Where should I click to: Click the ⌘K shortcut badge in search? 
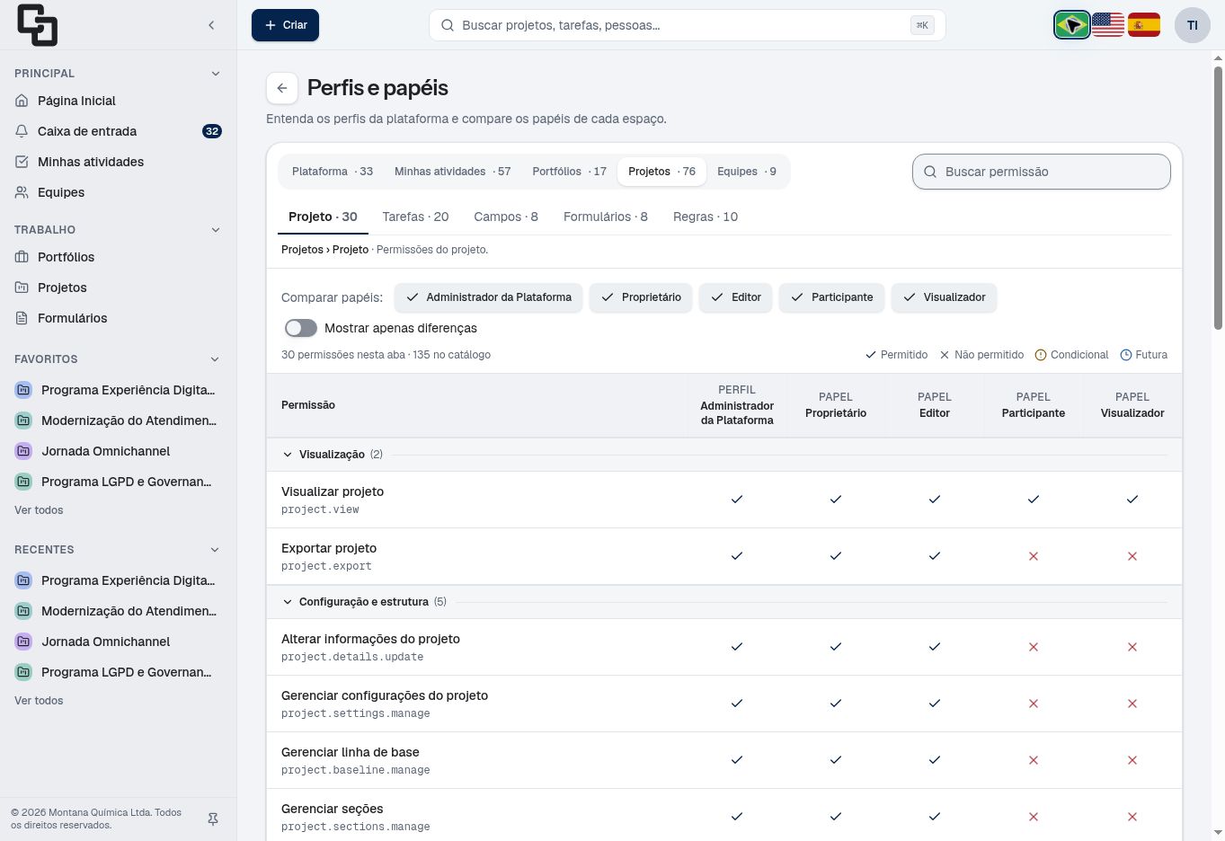click(922, 25)
